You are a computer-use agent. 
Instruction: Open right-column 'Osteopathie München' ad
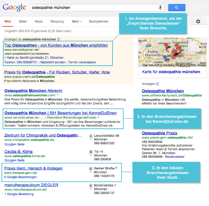163,91
